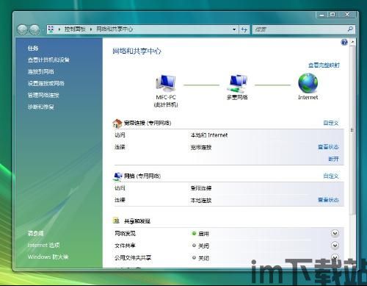Go back using the Back arrow button
Screen dimensions: 367x286
(x=23, y=29)
